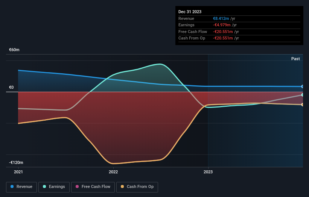Click the Past region label
This screenshot has width=309, height=197.
point(295,59)
